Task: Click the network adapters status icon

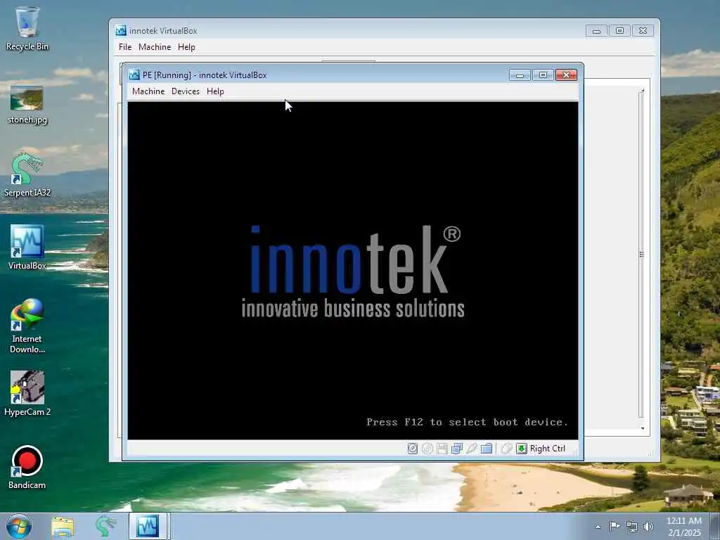Action: [457, 449]
